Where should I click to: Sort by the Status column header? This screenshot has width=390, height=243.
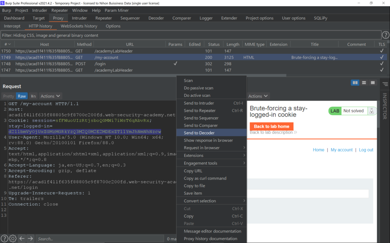click(x=214, y=44)
